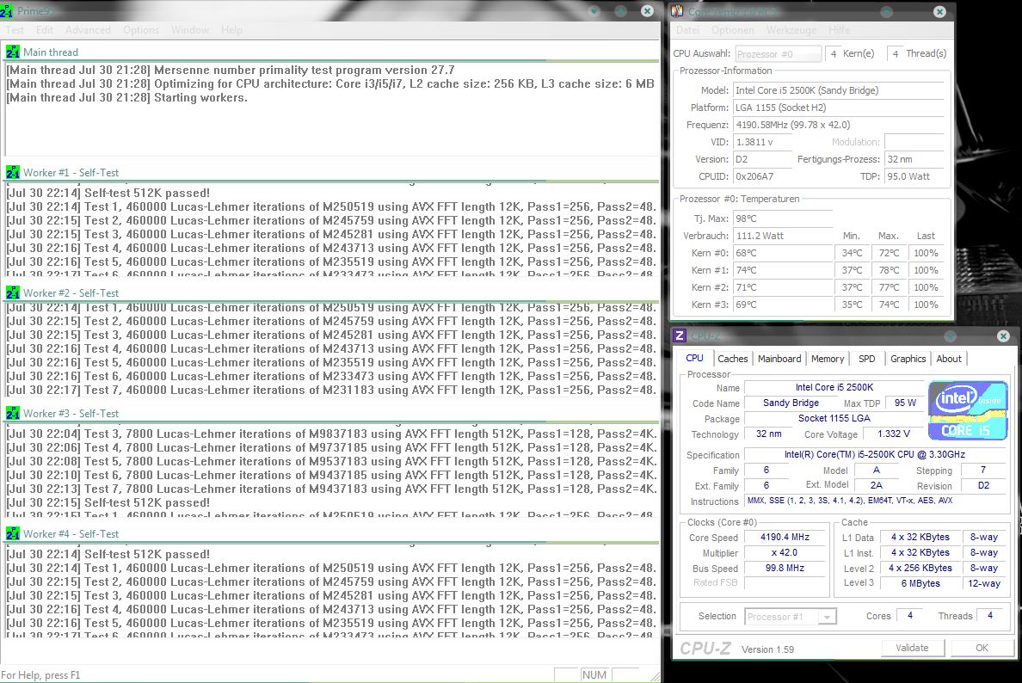Click Worker #4 - Self-Test title bar
Viewport: 1022px width, 683px height.
pos(332,534)
